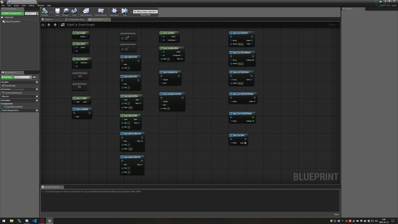Image resolution: width=398 pixels, height=224 pixels.
Task: Navigate forward with graph forward arrow
Action: pos(55,25)
